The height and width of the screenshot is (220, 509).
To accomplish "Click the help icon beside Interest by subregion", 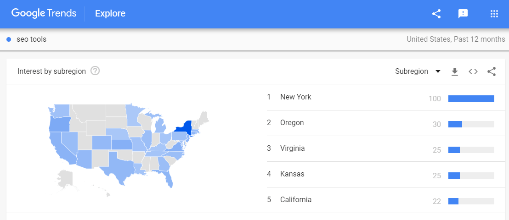I will 95,71.
